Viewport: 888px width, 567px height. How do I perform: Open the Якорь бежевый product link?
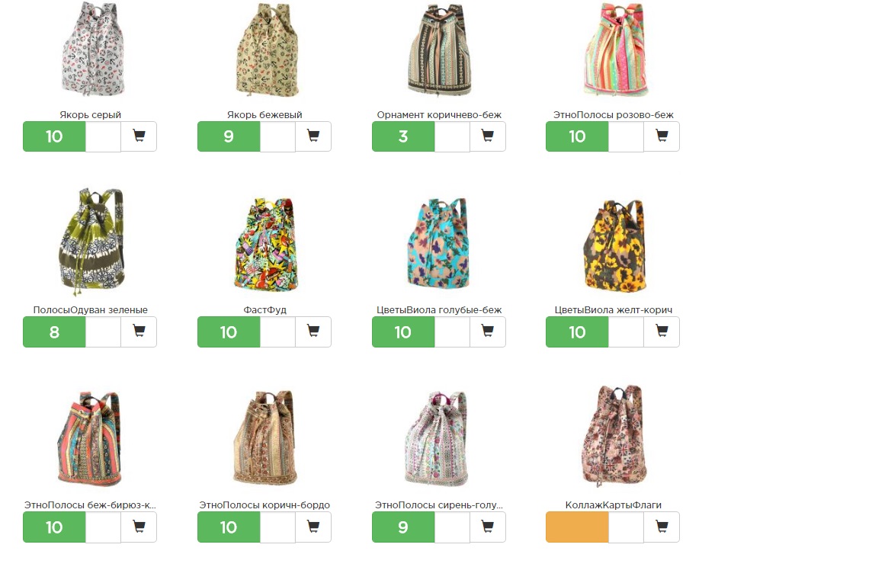coord(264,115)
